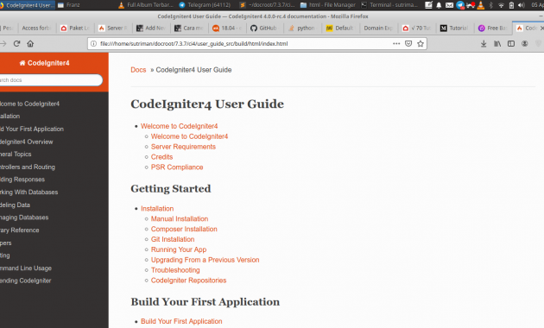Open the Downloads arrow icon
This screenshot has width=544, height=328.
pyautogui.click(x=484, y=44)
